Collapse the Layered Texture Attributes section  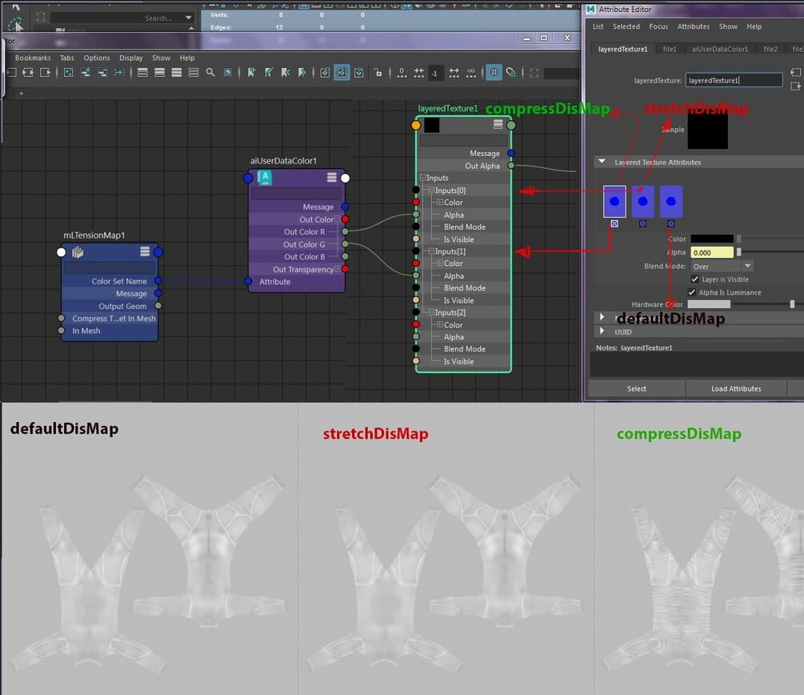click(602, 162)
